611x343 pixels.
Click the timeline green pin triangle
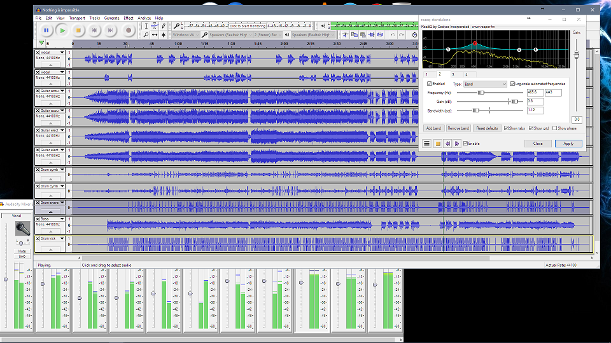click(x=41, y=43)
